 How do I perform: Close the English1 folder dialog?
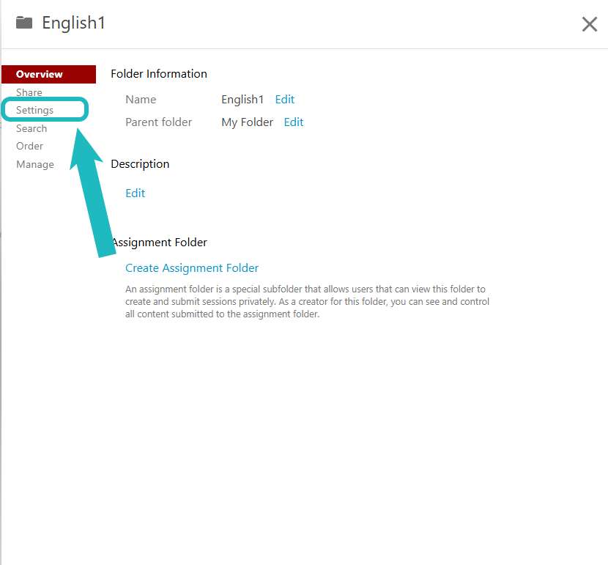tap(589, 24)
